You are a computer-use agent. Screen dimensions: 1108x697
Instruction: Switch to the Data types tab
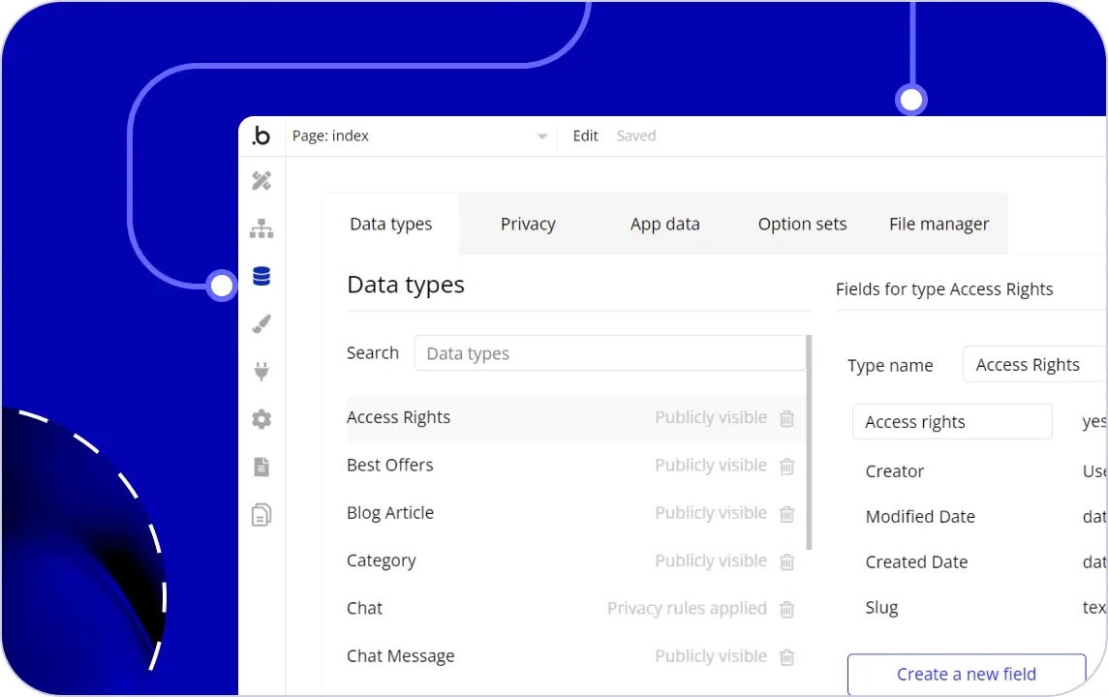[390, 224]
